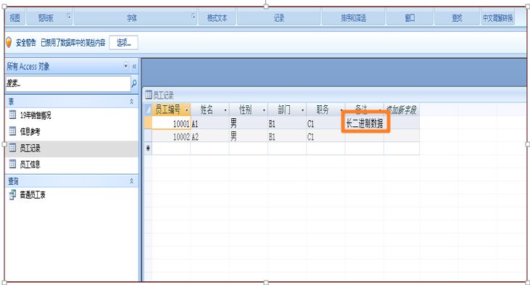This screenshot has height=285, width=530.
Task: Open the 员工编号 column filter dropdown
Action: tap(186, 110)
